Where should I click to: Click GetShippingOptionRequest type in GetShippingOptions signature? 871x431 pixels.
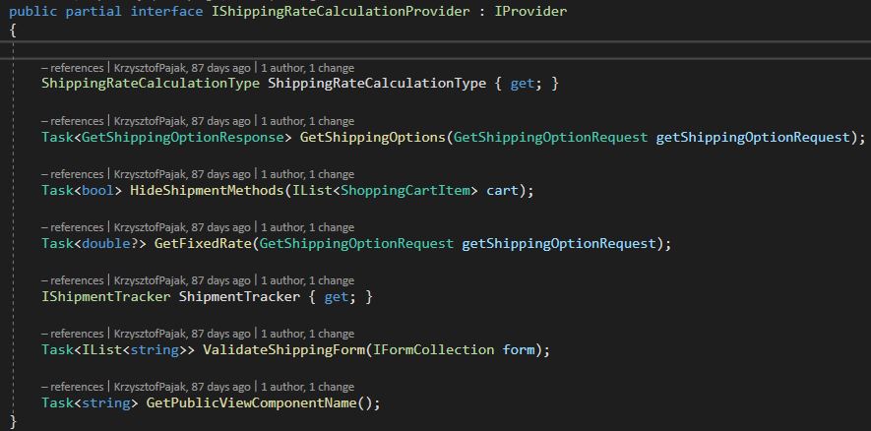(550, 137)
